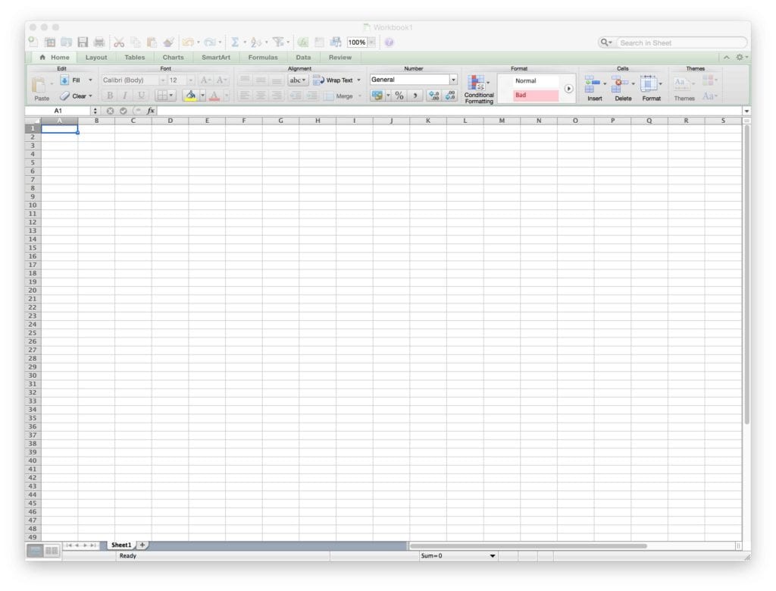
Task: Click the Print icon in the toolbar
Action: tap(100, 42)
